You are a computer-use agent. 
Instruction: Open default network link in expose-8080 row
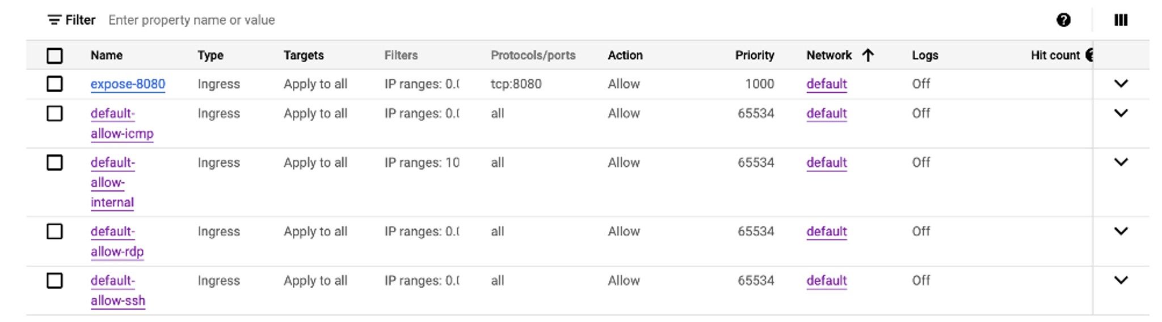(x=827, y=84)
